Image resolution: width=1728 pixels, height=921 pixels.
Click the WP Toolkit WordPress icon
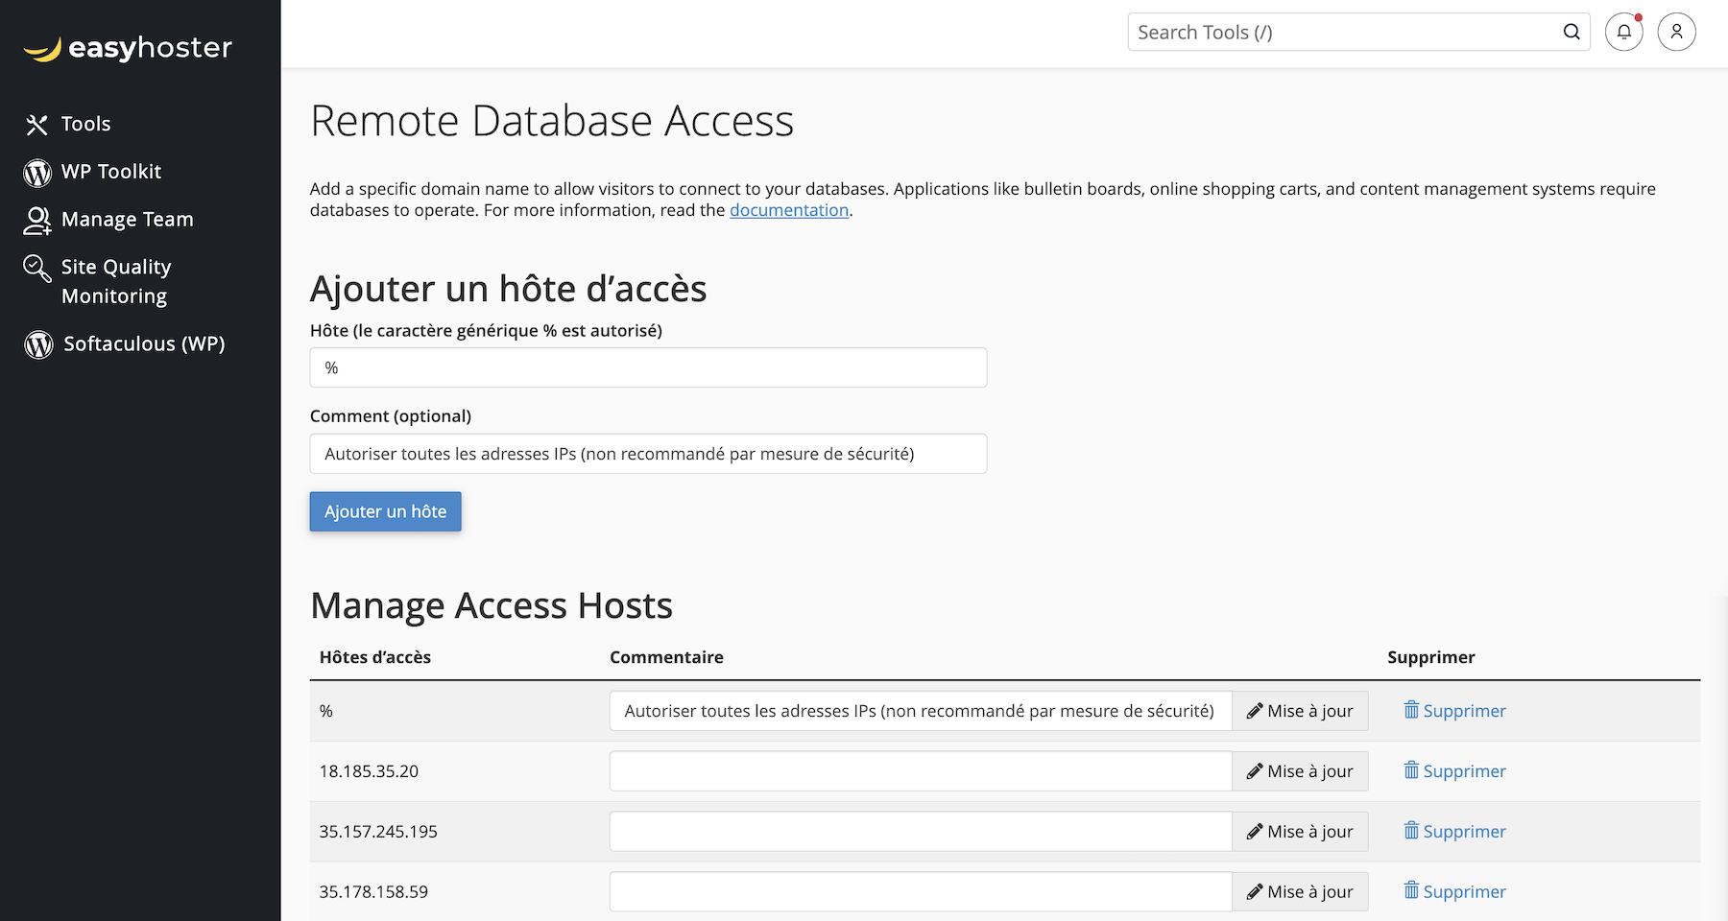pyautogui.click(x=37, y=173)
